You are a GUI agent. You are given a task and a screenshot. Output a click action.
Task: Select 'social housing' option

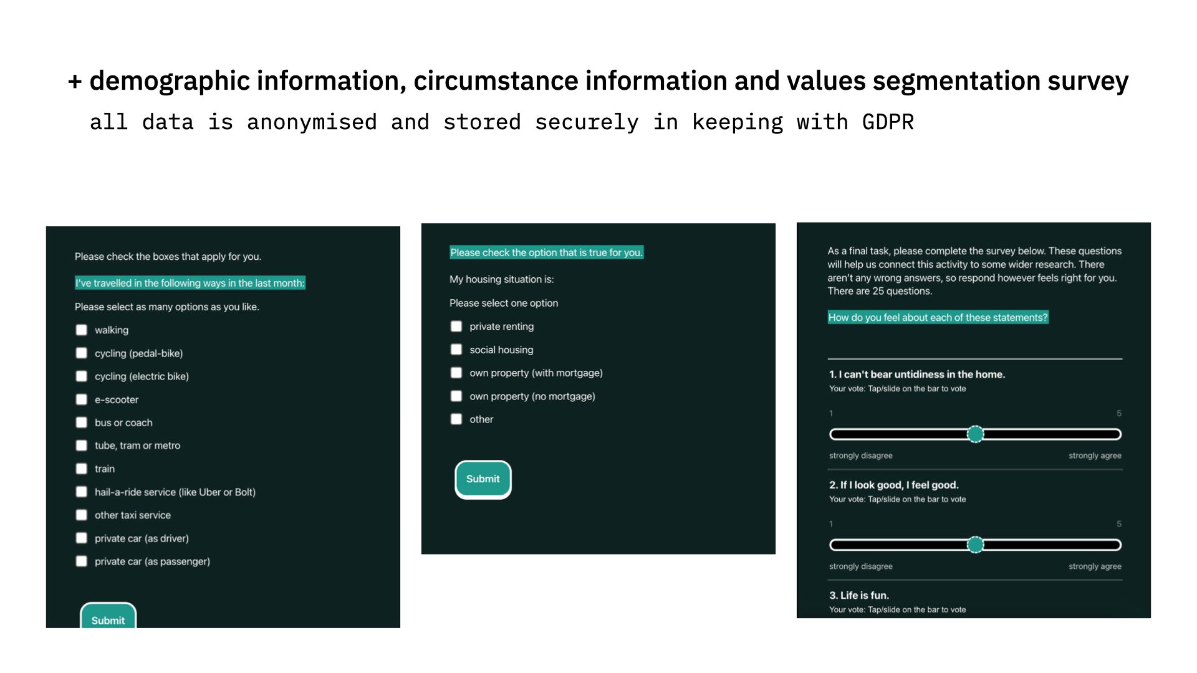(x=456, y=349)
